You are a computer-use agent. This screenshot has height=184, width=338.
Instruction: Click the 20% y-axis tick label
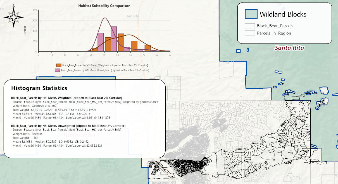(35, 41)
